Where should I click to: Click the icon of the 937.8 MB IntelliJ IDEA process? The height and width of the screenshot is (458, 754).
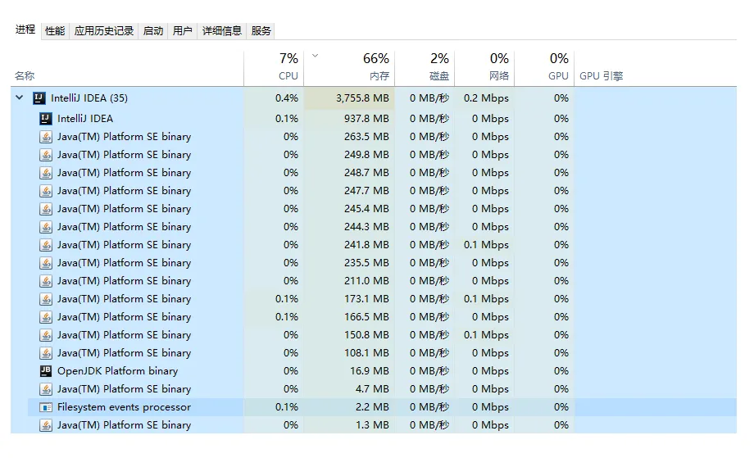tap(46, 118)
